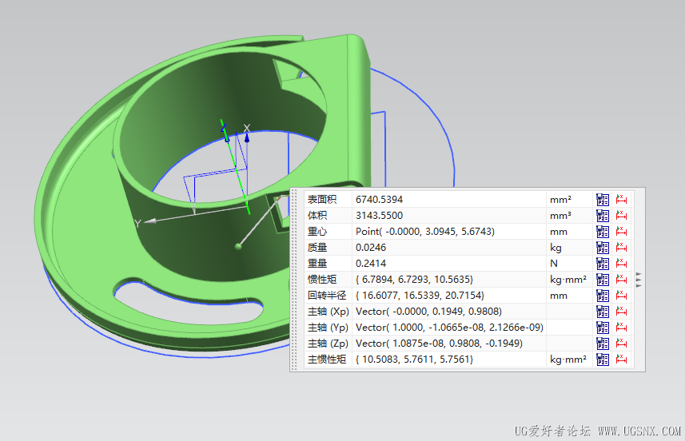Select the { 6.7894, 6.7293, 10.5635} value

[x=414, y=280]
